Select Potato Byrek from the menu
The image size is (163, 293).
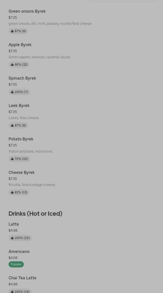[21, 139]
